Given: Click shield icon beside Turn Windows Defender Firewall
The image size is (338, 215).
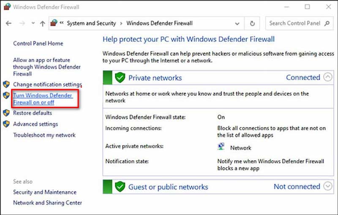Looking at the screenshot, I should pyautogui.click(x=6, y=95).
